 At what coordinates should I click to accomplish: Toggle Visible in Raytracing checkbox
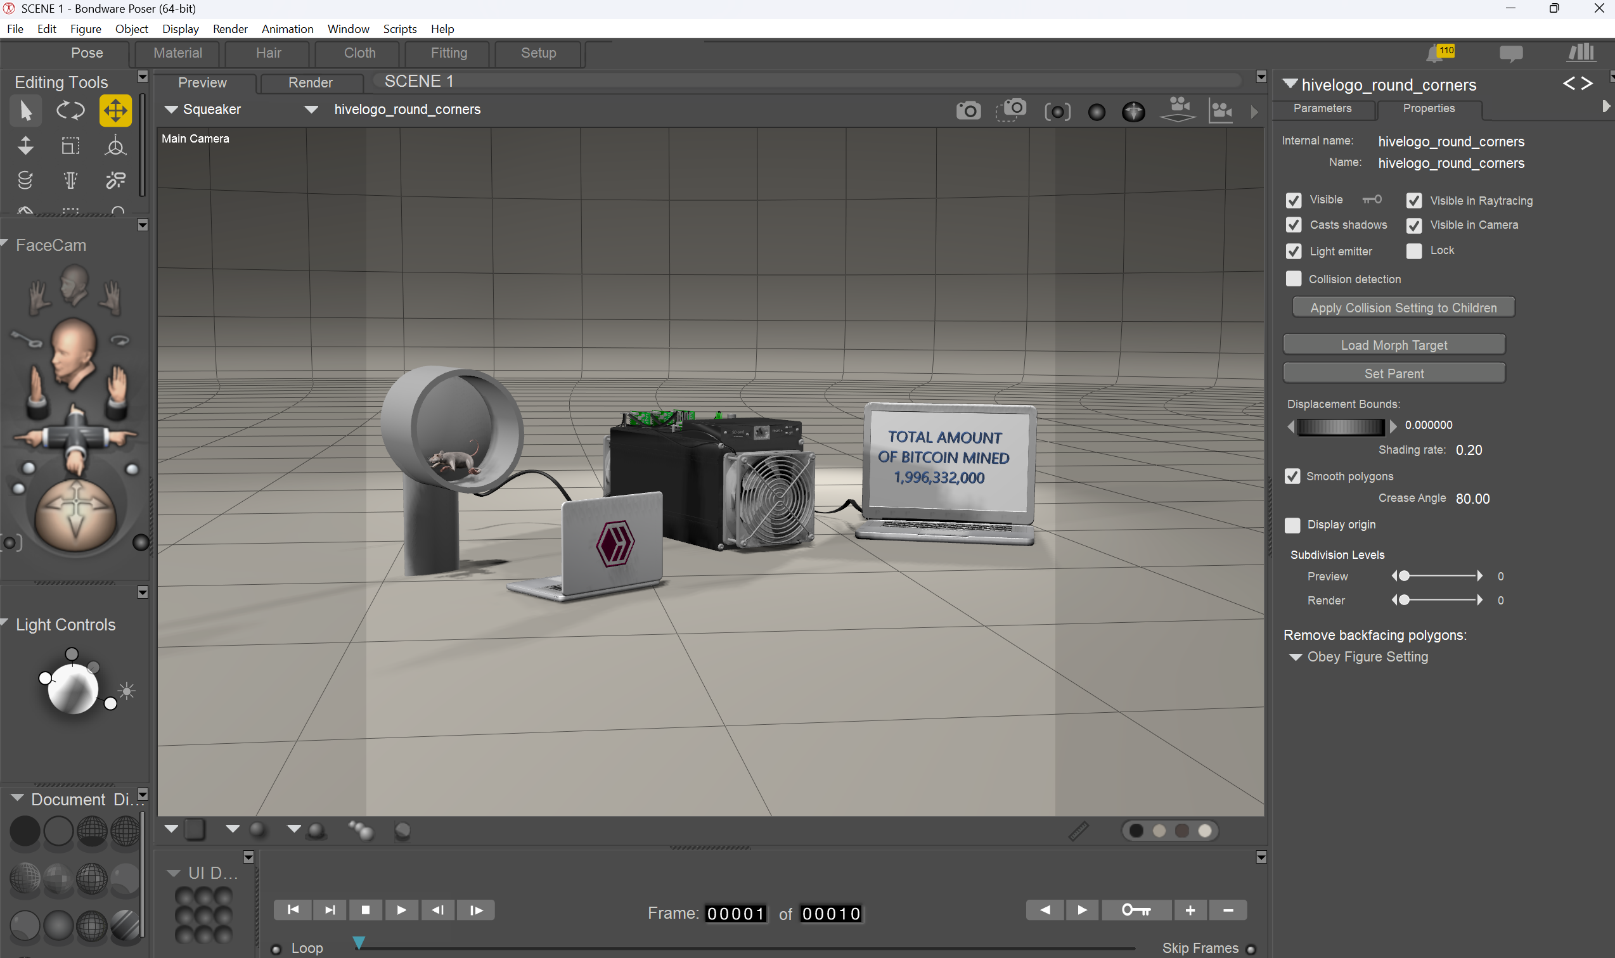tap(1414, 201)
